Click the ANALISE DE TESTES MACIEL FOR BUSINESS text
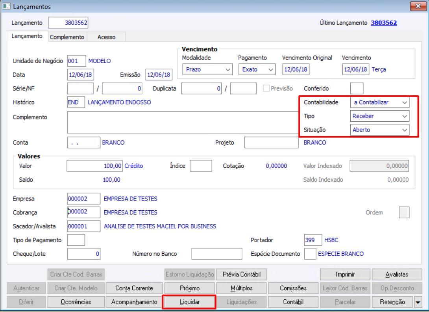Screen dimensions: 429x312 (x=160, y=226)
